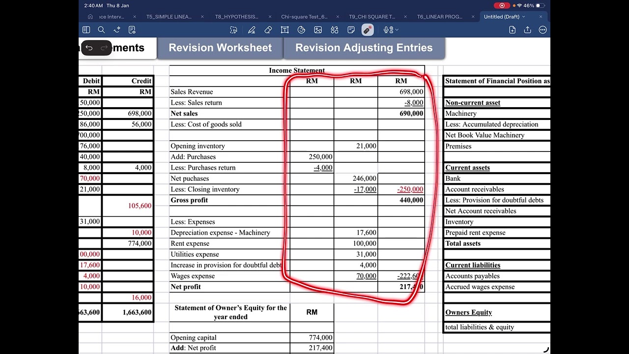629x354 pixels.
Task: Click the Statement of Owner's Equity heading
Action: (x=230, y=312)
